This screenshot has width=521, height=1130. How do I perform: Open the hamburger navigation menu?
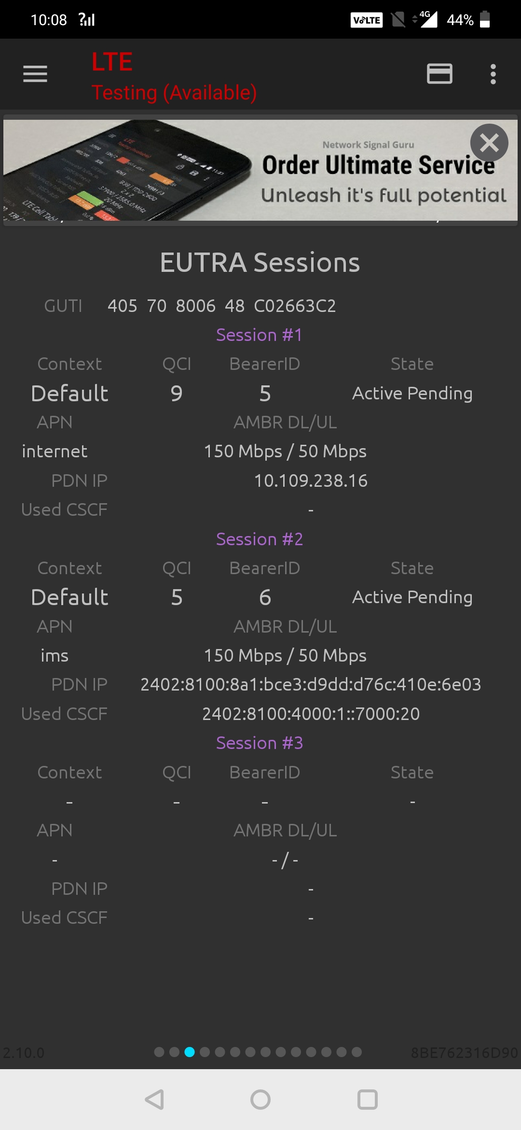pos(35,74)
